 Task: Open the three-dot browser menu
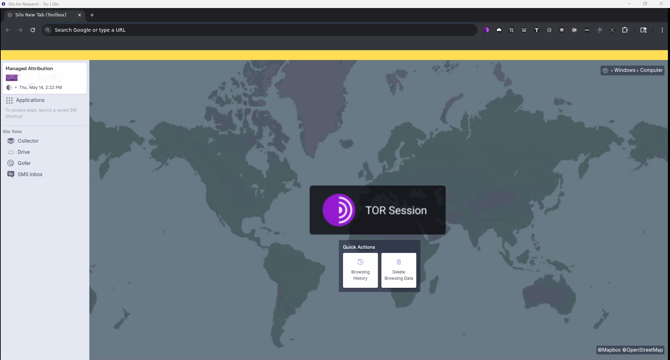coord(662,30)
